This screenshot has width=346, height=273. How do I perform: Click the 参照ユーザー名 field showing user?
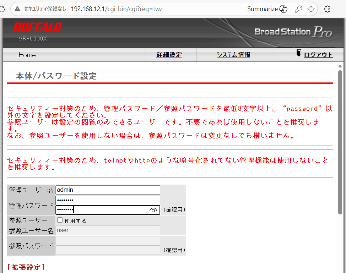[x=108, y=230]
